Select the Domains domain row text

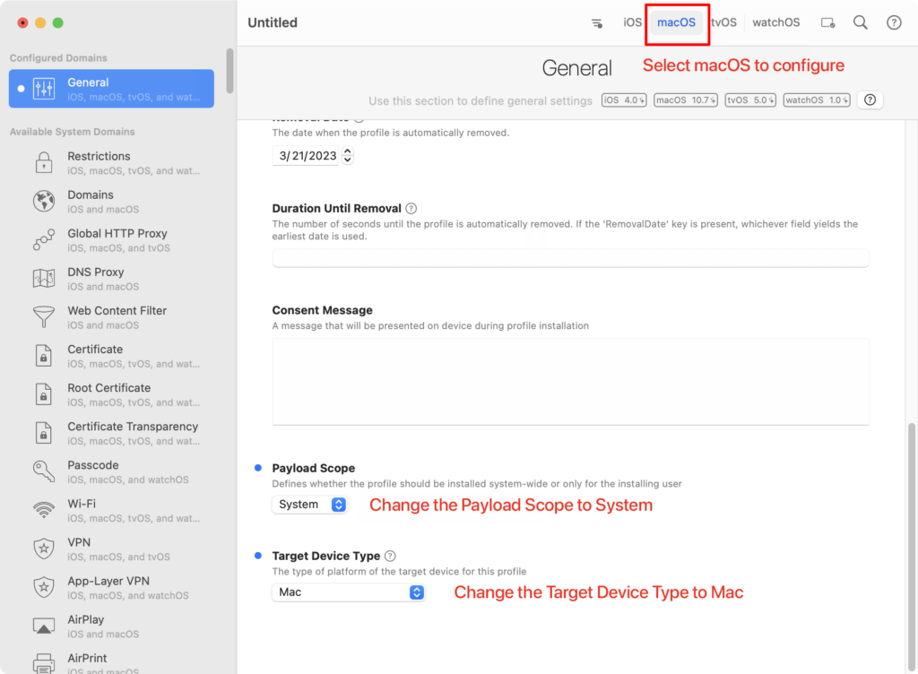pos(103,202)
